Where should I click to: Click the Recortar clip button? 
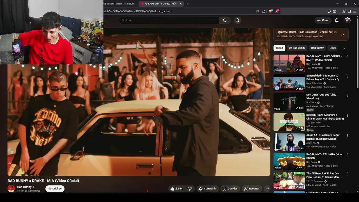pyautogui.click(x=251, y=189)
